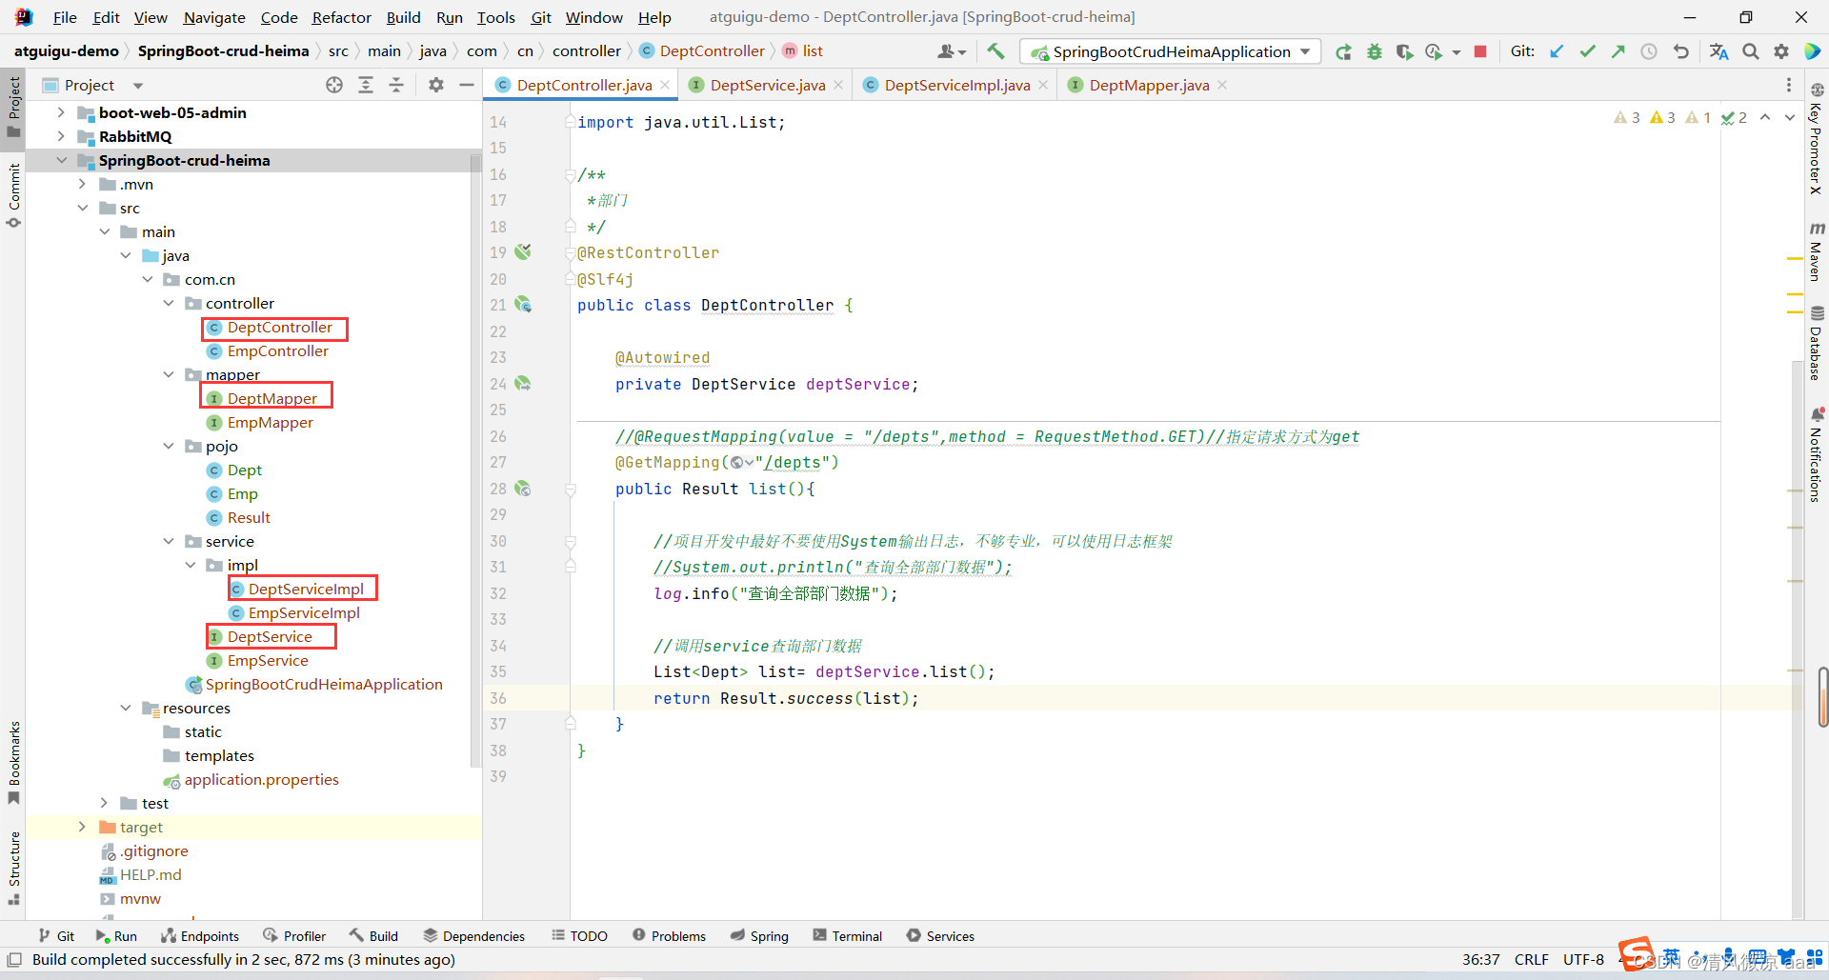Start debugging with the bug icon
The image size is (1829, 980).
1374,51
